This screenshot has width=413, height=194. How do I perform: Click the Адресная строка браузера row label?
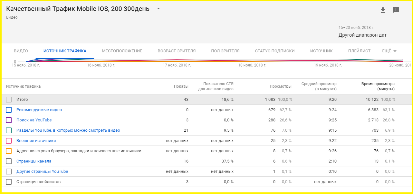(79, 151)
